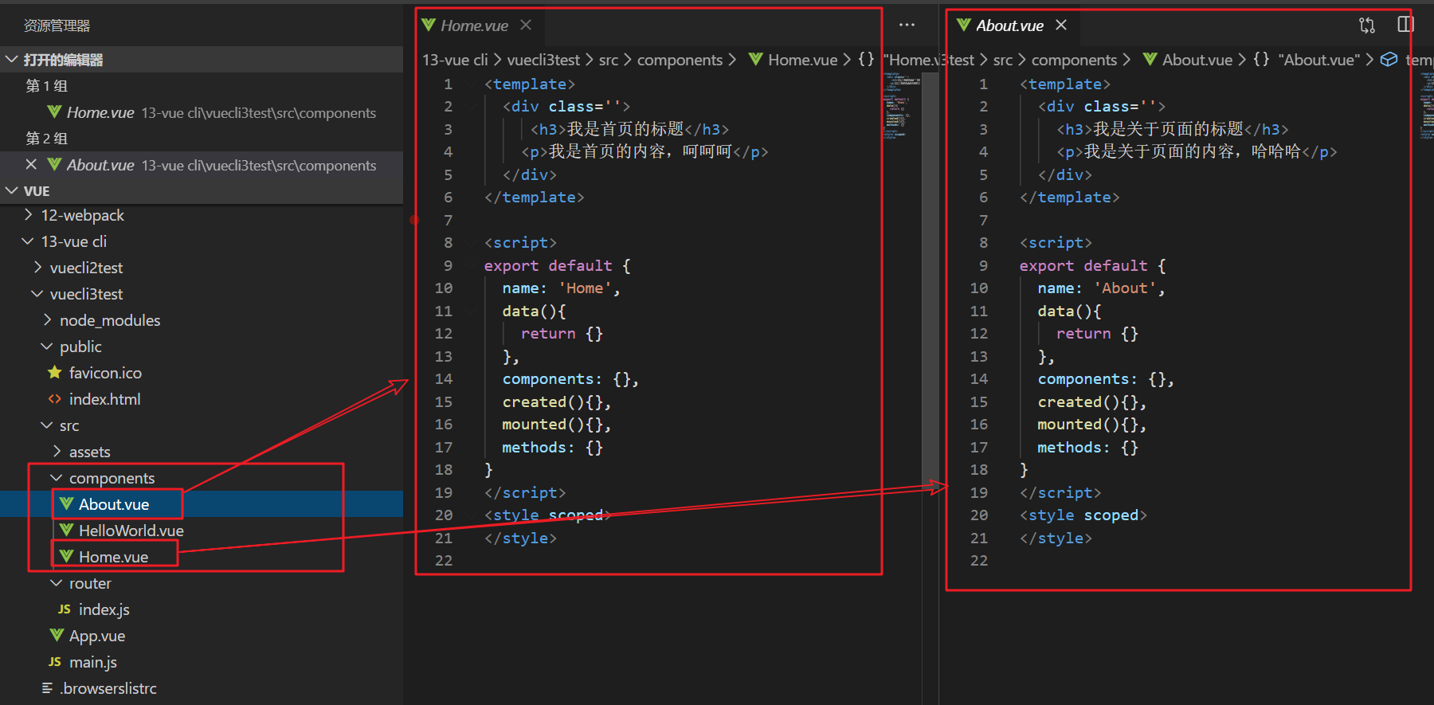Click vuecli3test in the Home.vue breadcrumb
This screenshot has width=1434, height=705.
tap(543, 60)
